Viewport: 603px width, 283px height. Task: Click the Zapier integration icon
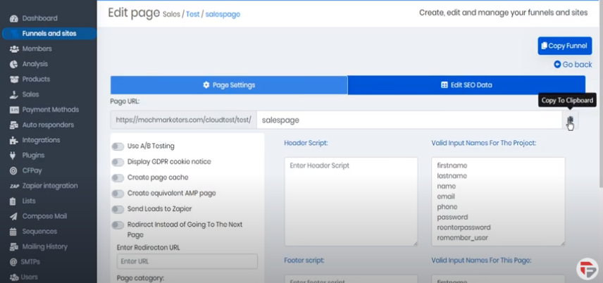point(14,186)
